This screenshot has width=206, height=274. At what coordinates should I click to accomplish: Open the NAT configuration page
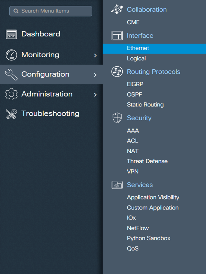[x=133, y=151]
